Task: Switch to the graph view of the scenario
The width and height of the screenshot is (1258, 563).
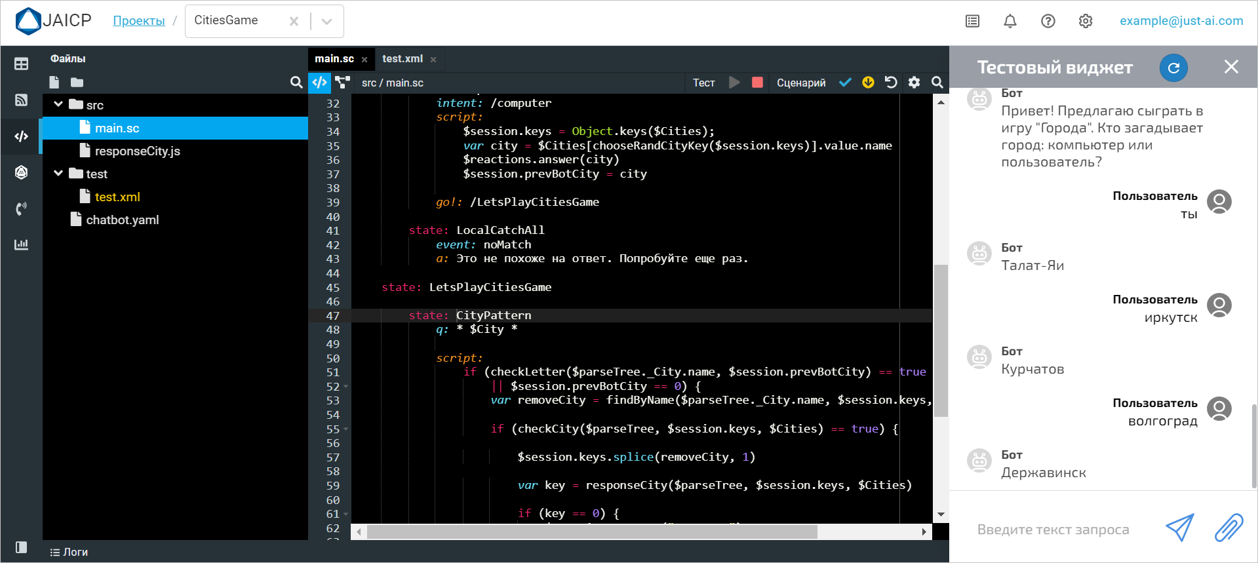Action: click(x=342, y=83)
